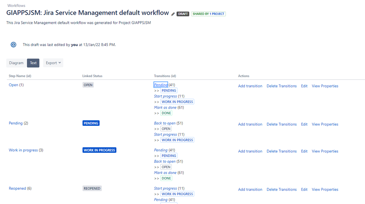Click the DRAFT badge next to title

[183, 14]
